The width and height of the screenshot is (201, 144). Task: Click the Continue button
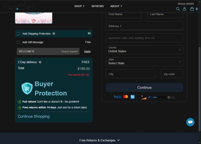click(x=144, y=88)
